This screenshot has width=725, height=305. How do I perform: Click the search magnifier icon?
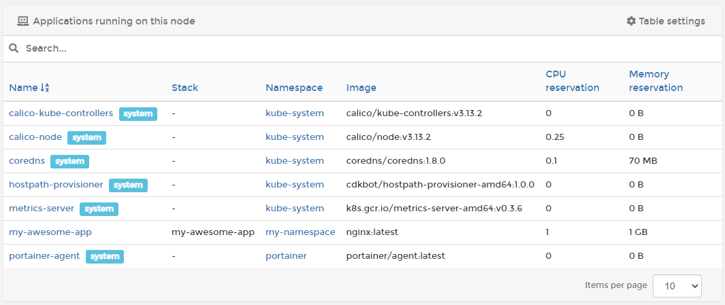point(14,48)
